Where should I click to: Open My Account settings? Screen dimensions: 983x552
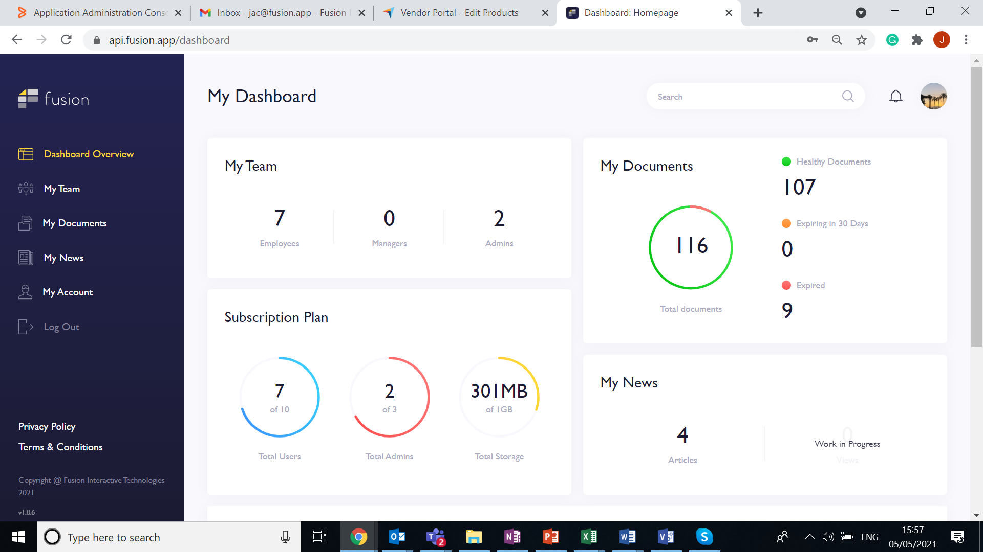coord(68,292)
